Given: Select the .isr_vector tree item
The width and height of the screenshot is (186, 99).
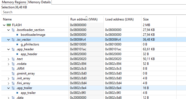Looking at the screenshot, I should pos(24,40).
